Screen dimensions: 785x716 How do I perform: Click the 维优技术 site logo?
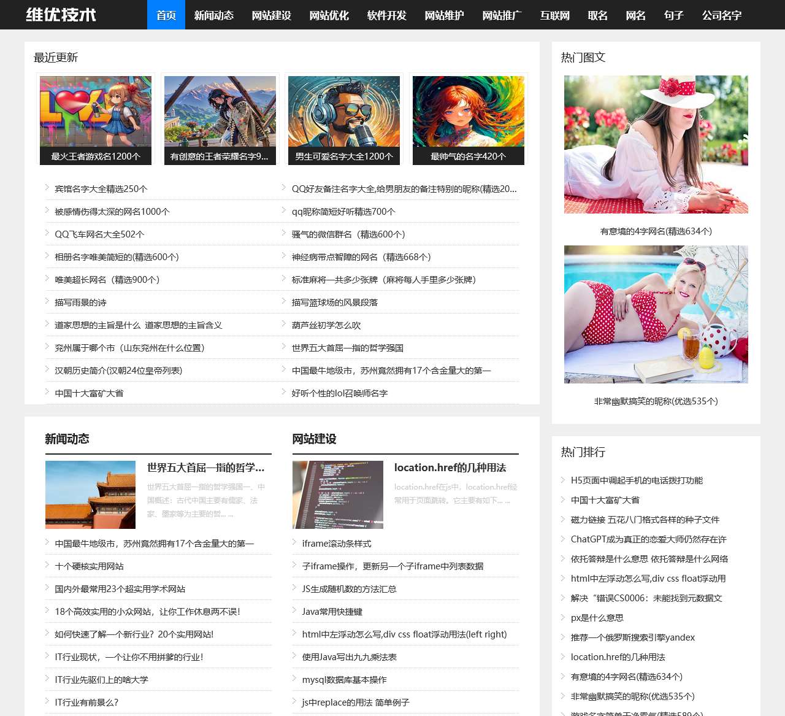(x=61, y=15)
